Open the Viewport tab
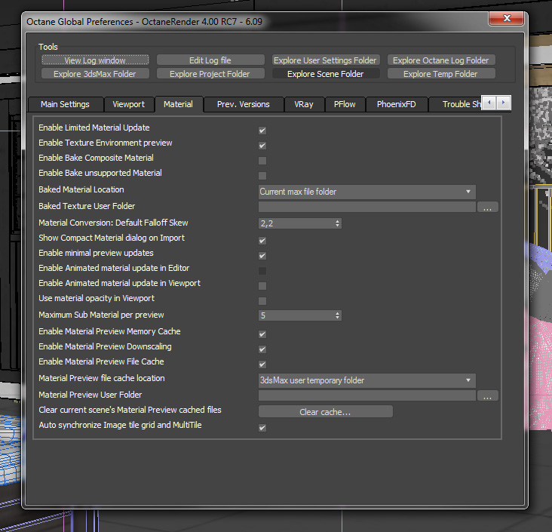Viewport: 552px width, 532px height. 128,104
